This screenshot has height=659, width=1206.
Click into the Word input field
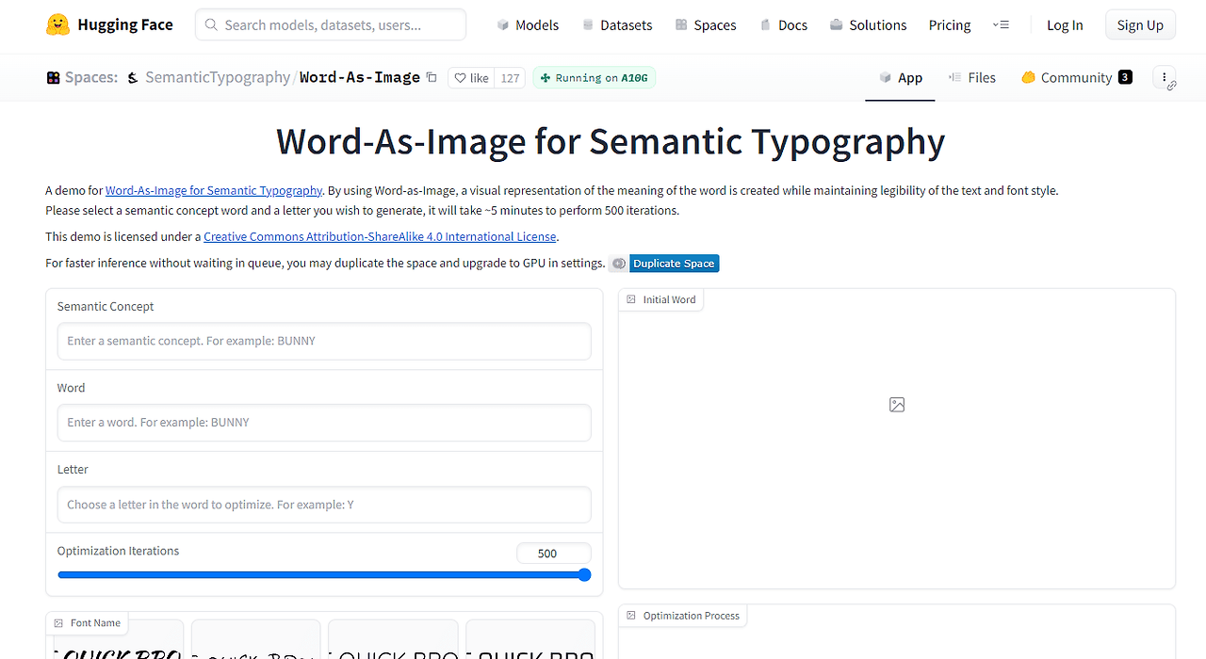(x=324, y=423)
